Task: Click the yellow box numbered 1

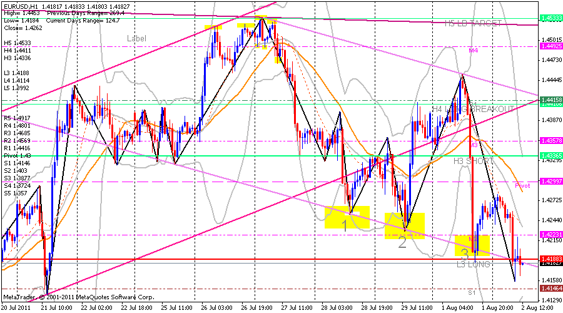Action: (x=347, y=217)
